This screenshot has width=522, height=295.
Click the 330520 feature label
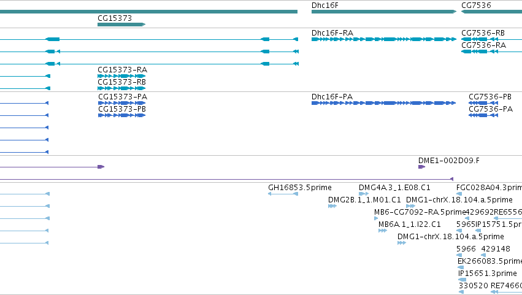pos(474,286)
